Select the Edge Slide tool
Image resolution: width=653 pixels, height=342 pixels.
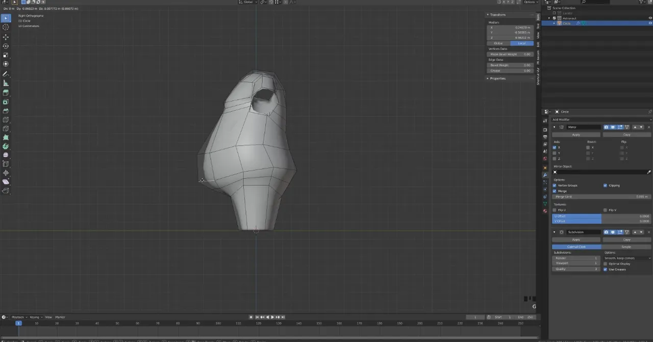point(6,164)
